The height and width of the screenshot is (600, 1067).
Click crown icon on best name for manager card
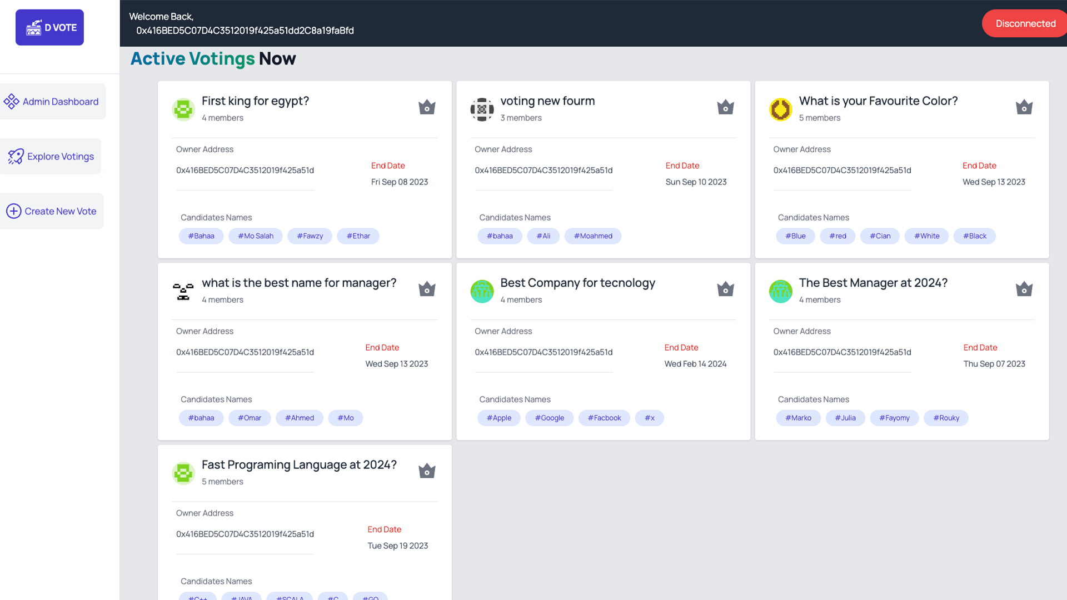click(x=426, y=289)
